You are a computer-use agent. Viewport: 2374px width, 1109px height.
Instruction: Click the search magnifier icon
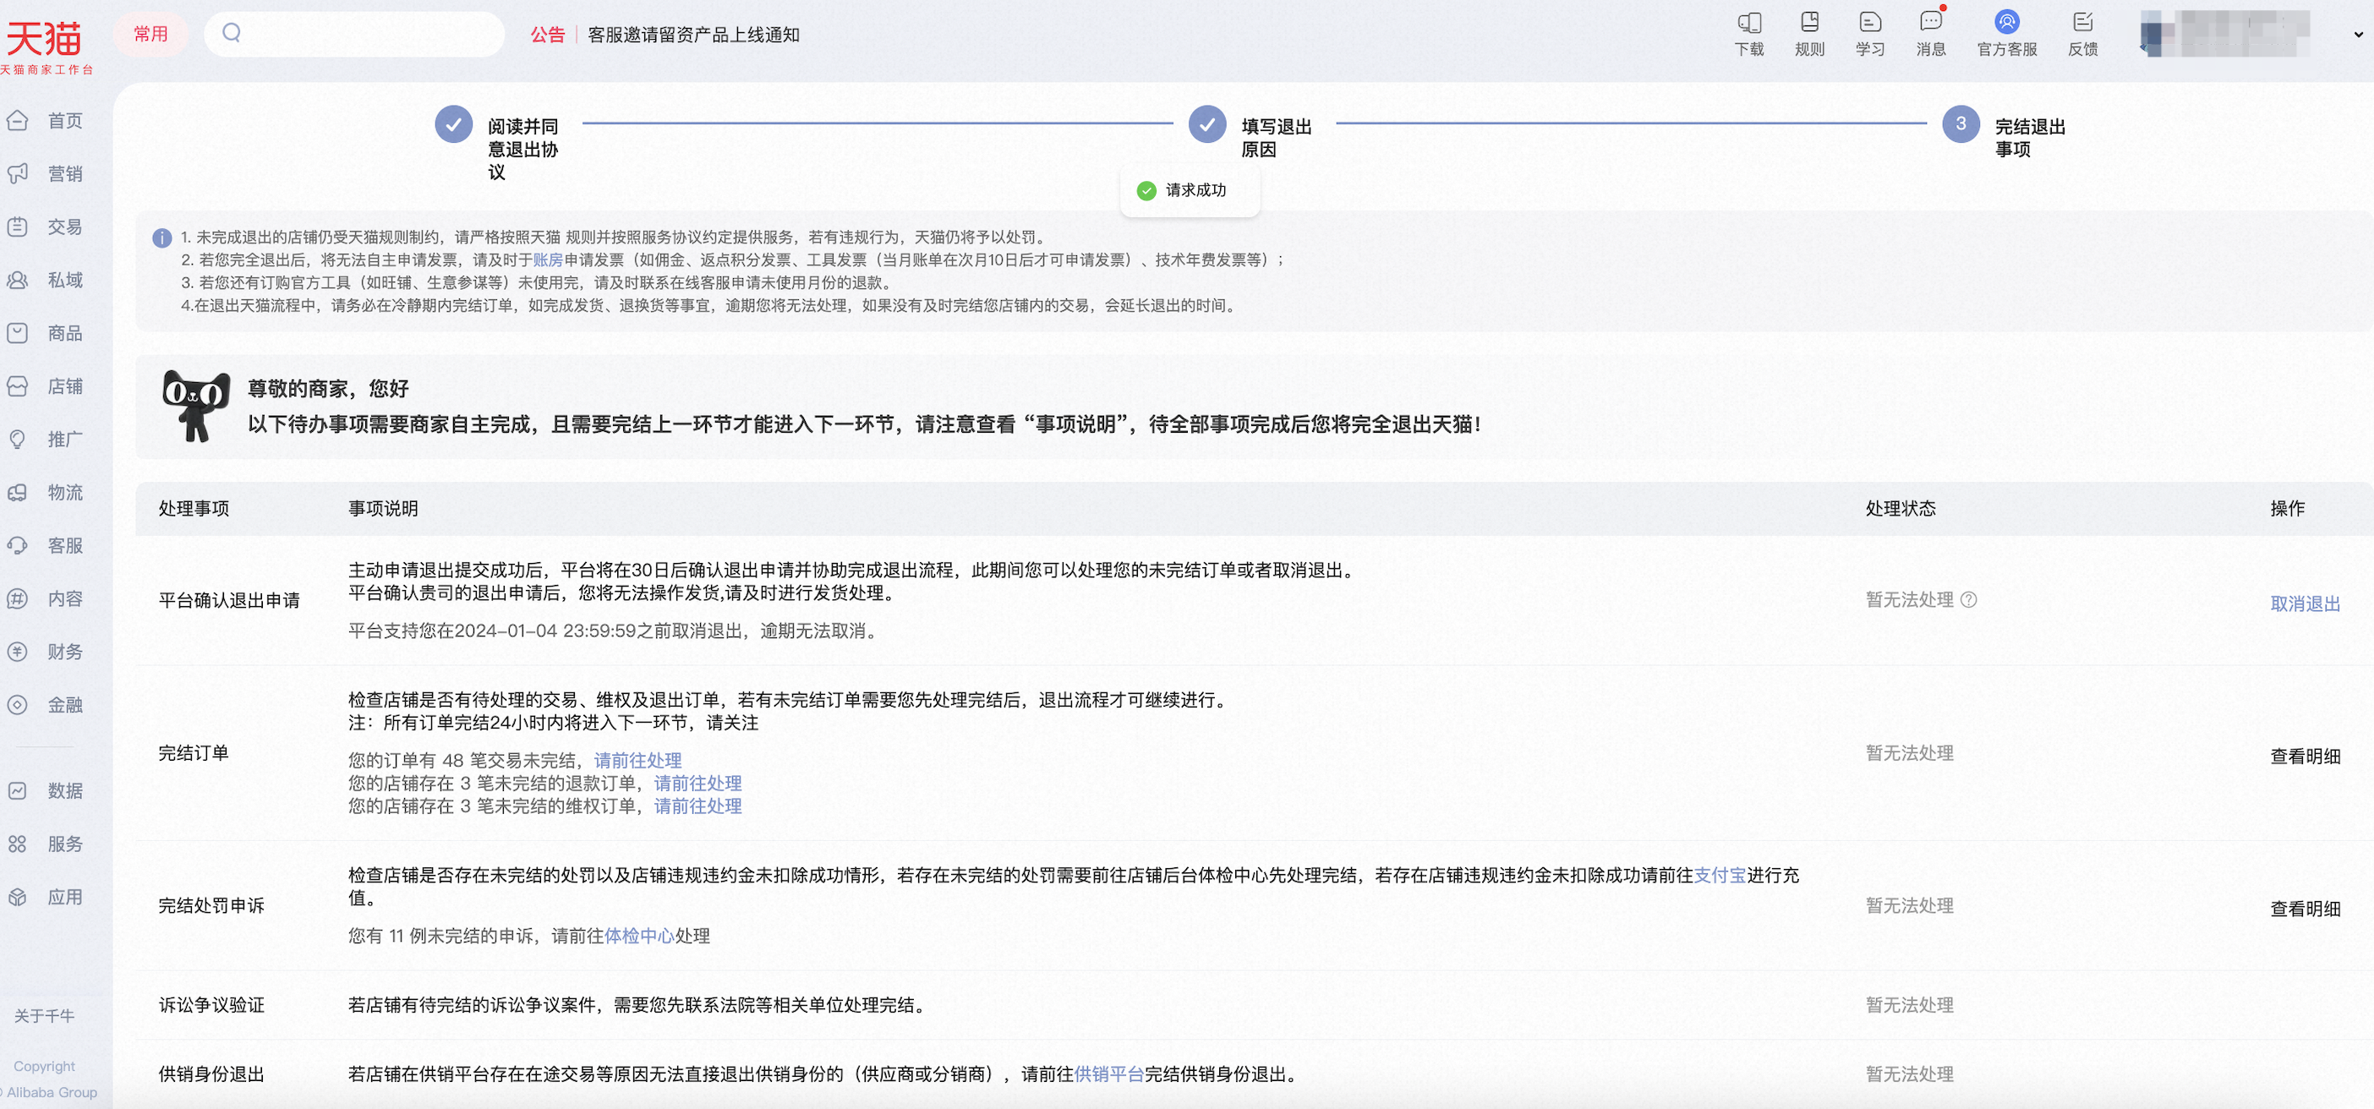pyautogui.click(x=232, y=33)
